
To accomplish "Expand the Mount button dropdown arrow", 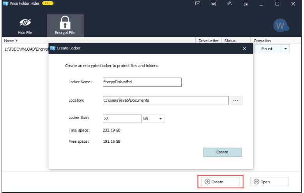I will pos(285,49).
